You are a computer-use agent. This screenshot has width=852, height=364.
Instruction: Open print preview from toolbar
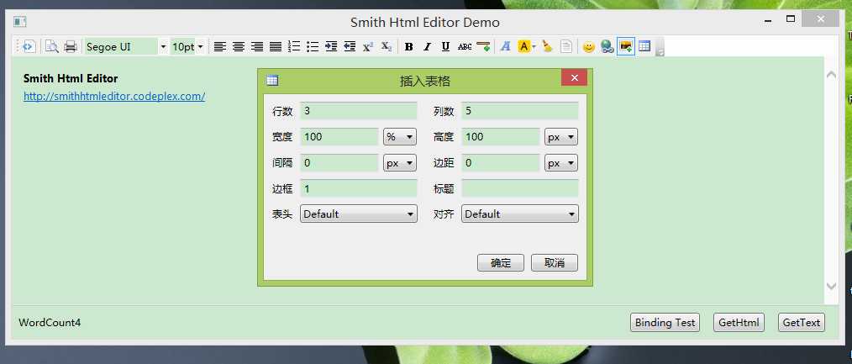51,47
